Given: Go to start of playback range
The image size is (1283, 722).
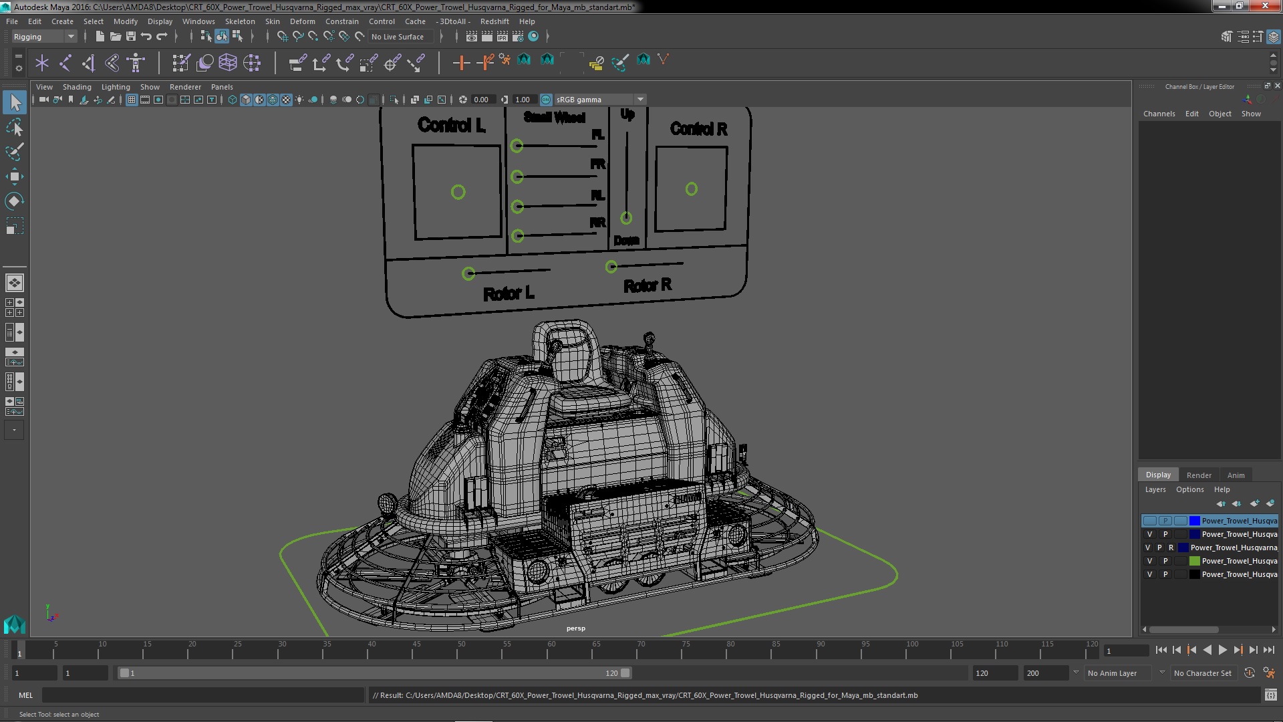Looking at the screenshot, I should pos(1161,650).
